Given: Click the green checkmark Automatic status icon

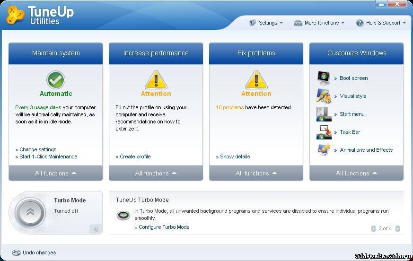Looking at the screenshot, I should click(x=56, y=80).
